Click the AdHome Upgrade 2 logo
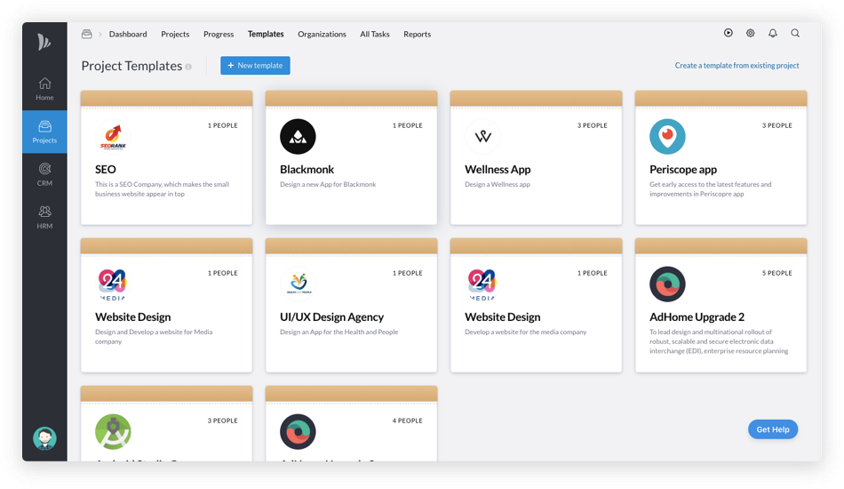Screen dimensions: 844x489 667,284
